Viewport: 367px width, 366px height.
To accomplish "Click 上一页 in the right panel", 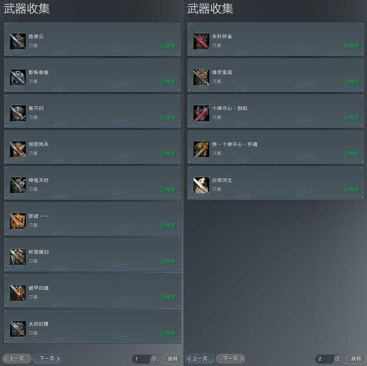I will [x=200, y=359].
